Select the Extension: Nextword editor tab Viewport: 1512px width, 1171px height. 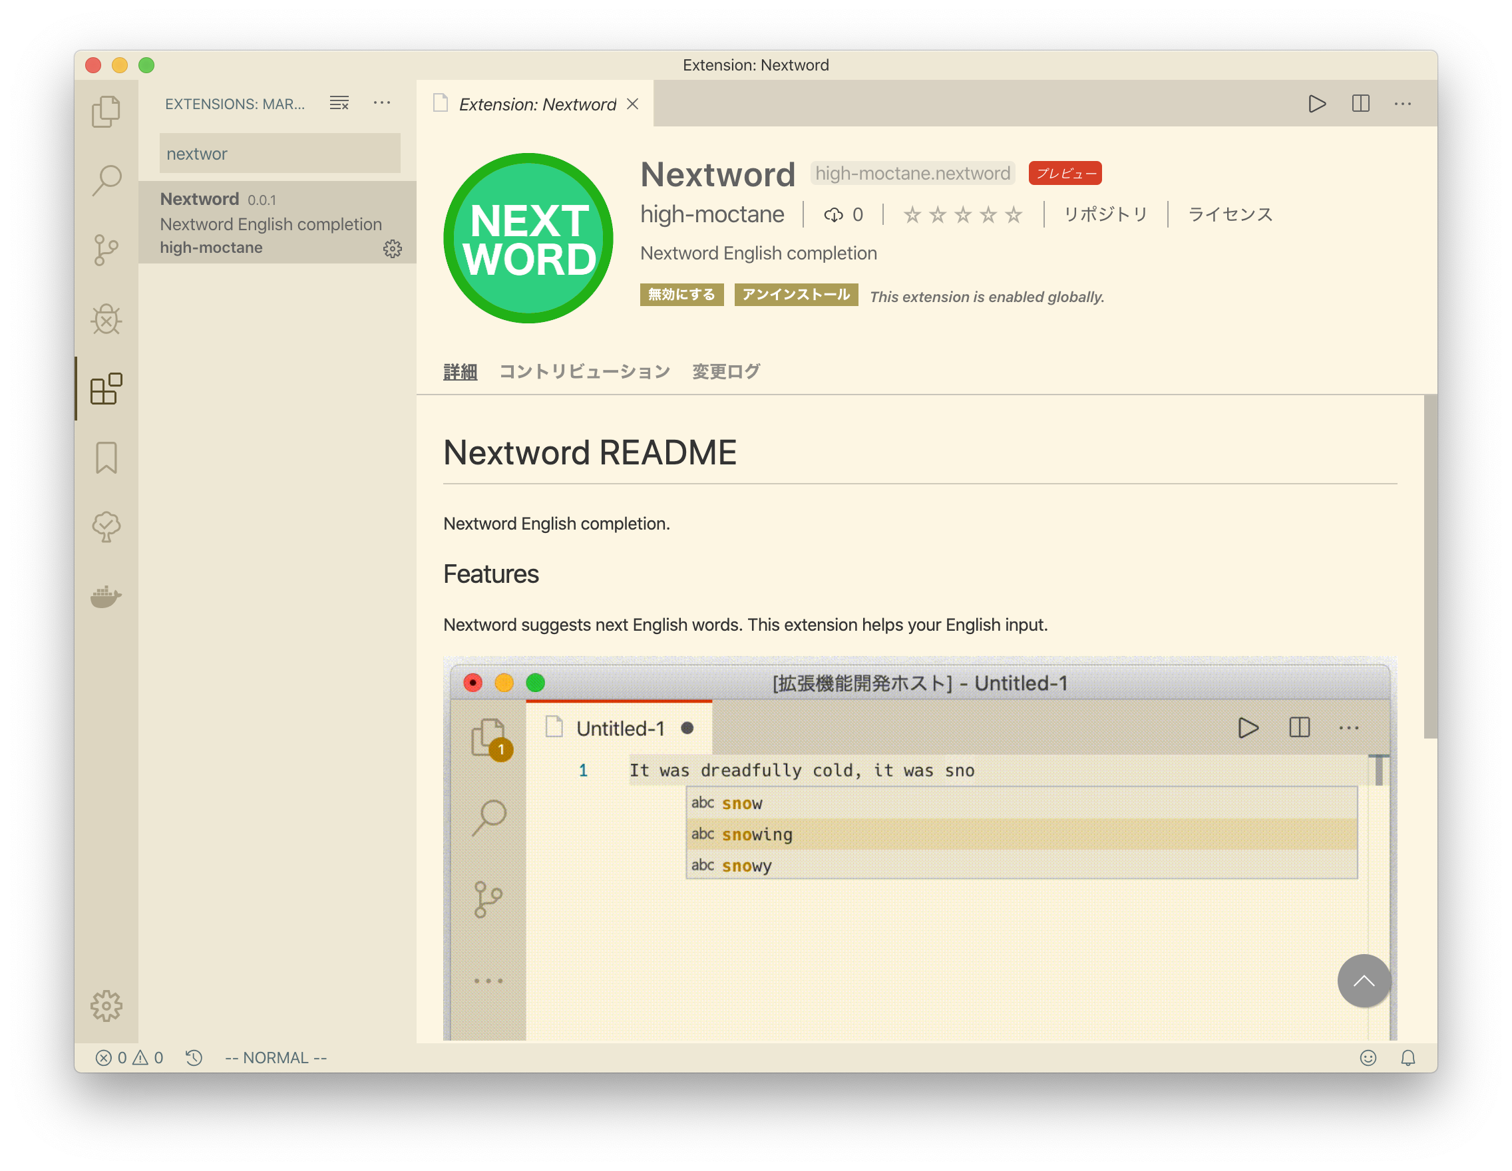click(x=534, y=104)
